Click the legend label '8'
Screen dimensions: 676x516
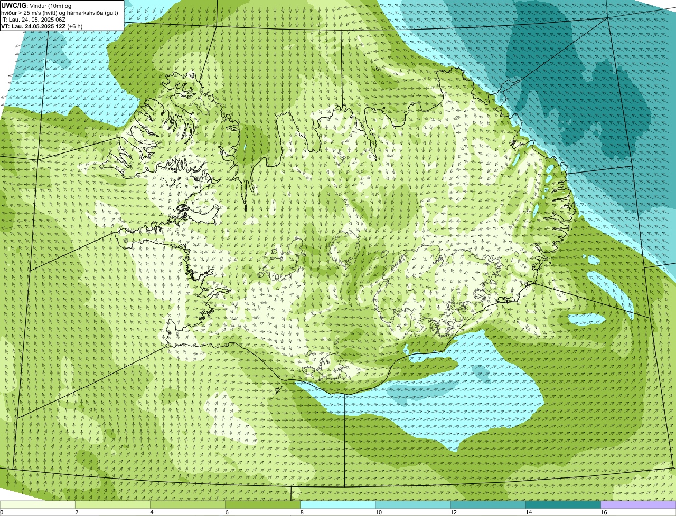tap(302, 512)
